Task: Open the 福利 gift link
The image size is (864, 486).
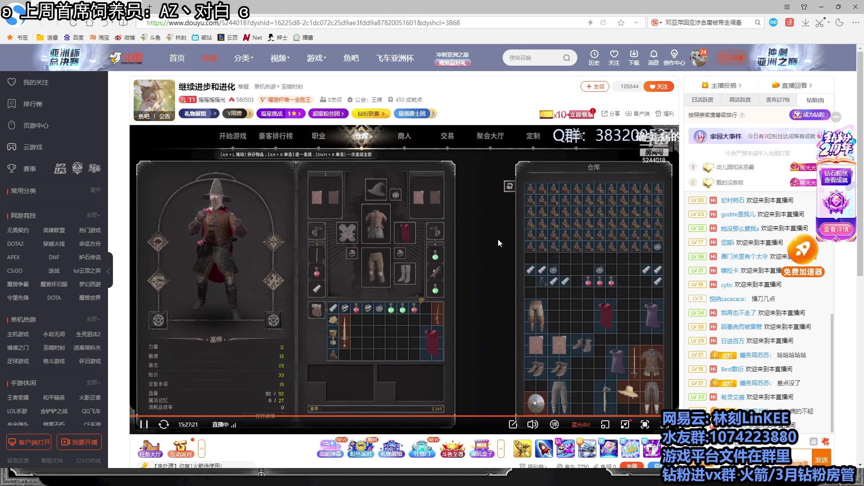Action: [665, 113]
